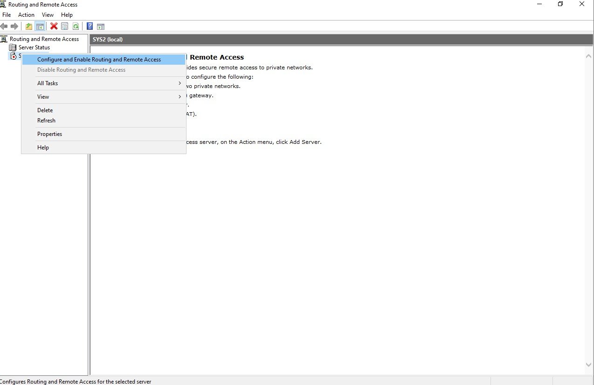Open the Help menu in menu bar
The height and width of the screenshot is (385, 594).
click(x=67, y=15)
